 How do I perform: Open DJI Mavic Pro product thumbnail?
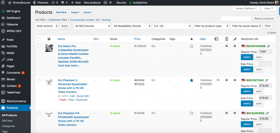[x=49, y=48]
